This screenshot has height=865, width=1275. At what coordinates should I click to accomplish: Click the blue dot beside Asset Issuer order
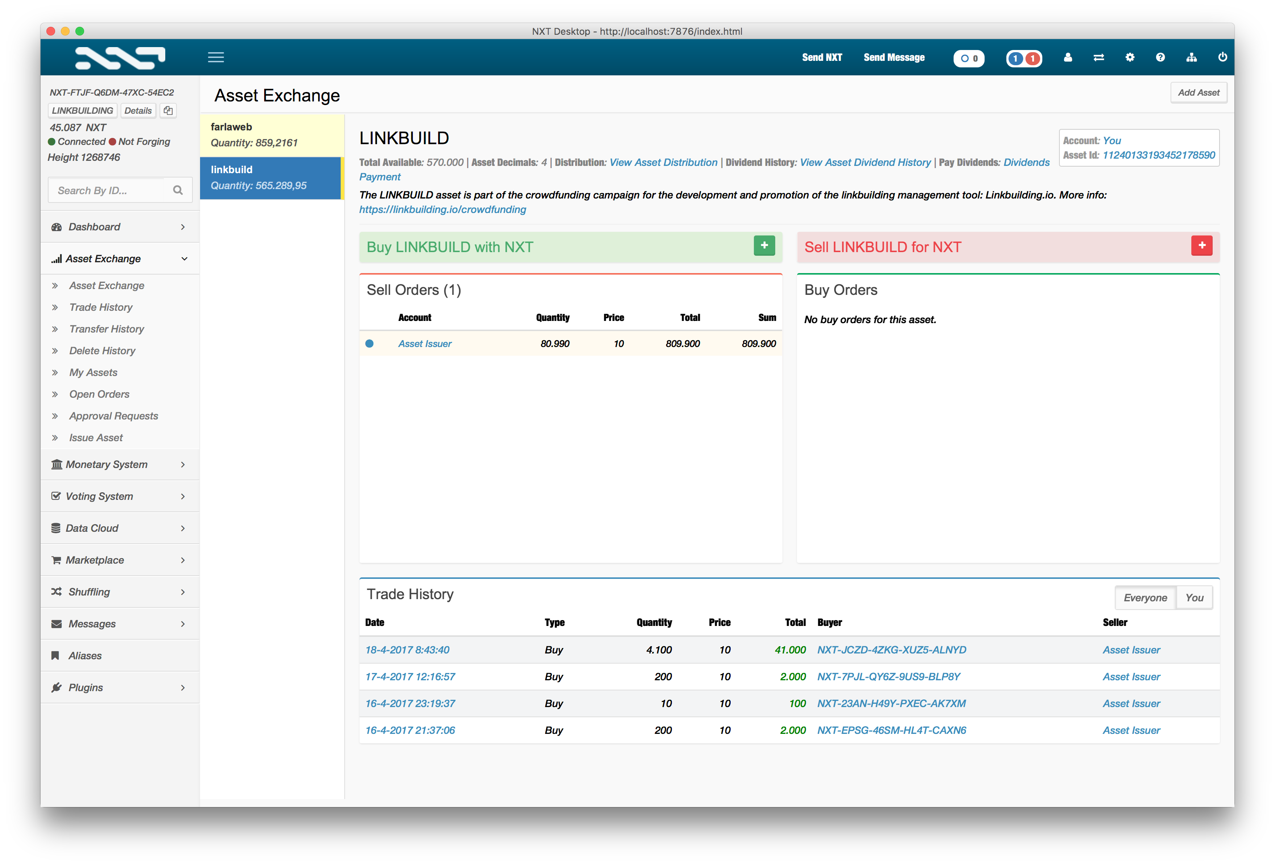point(369,344)
